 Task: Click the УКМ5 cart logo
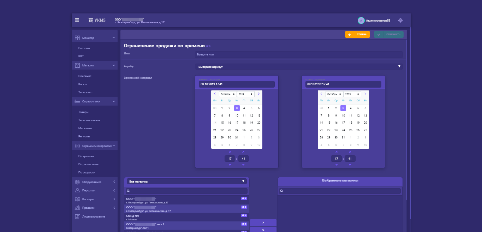97,20
